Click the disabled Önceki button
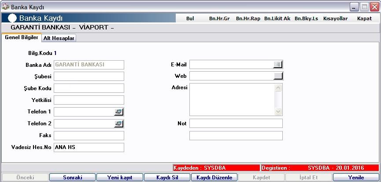The width and height of the screenshot is (381, 182). click(x=25, y=177)
